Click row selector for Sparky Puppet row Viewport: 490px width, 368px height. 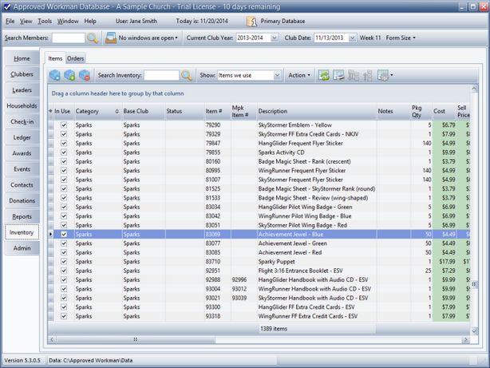pyautogui.click(x=50, y=262)
